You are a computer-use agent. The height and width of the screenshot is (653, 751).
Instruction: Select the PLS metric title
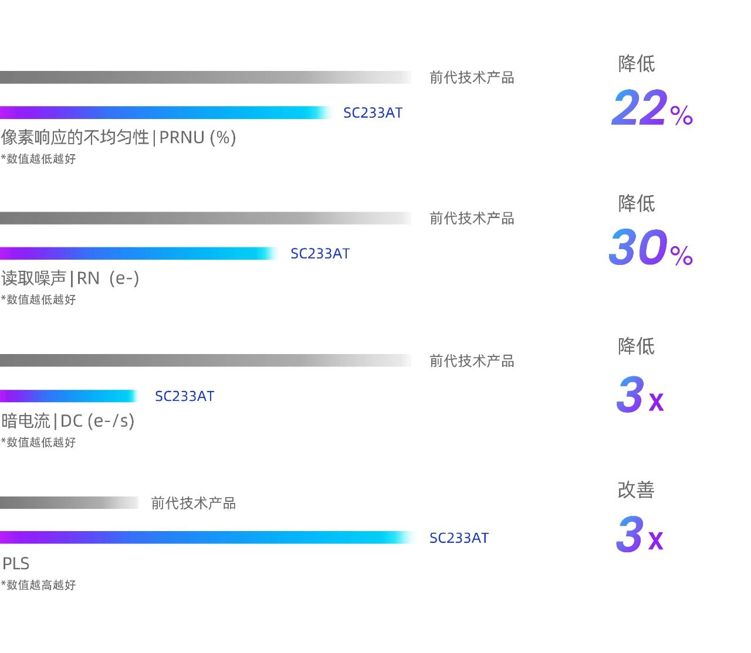16,563
